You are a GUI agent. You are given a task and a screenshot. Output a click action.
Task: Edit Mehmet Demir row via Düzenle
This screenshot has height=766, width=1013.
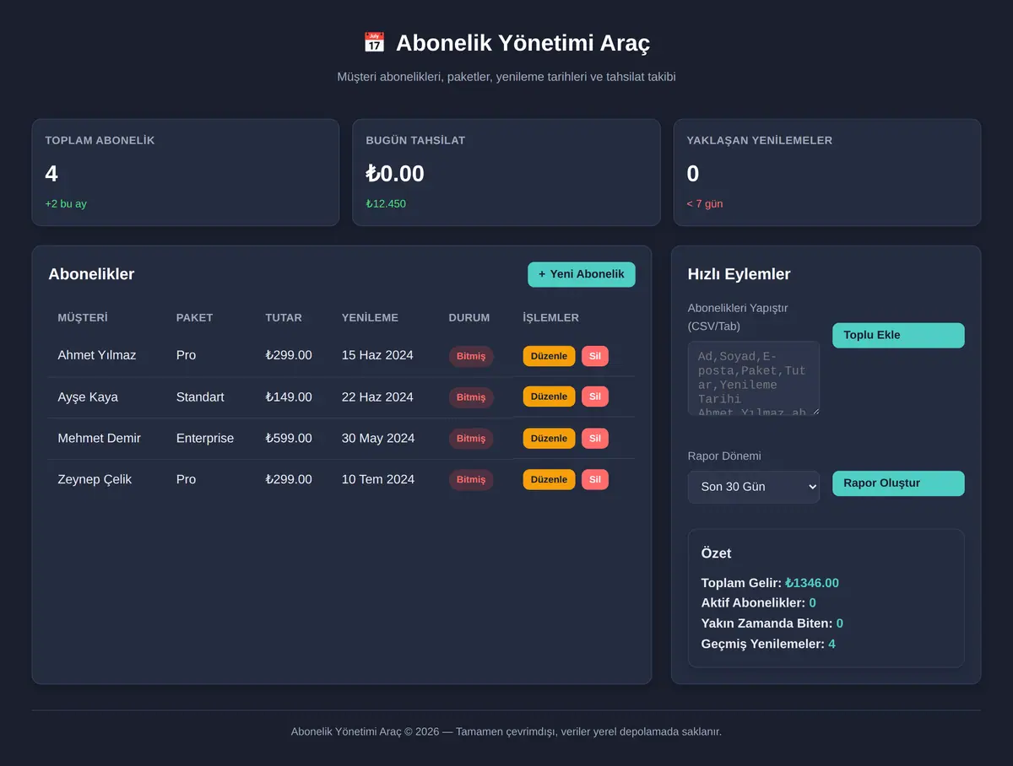[549, 439]
